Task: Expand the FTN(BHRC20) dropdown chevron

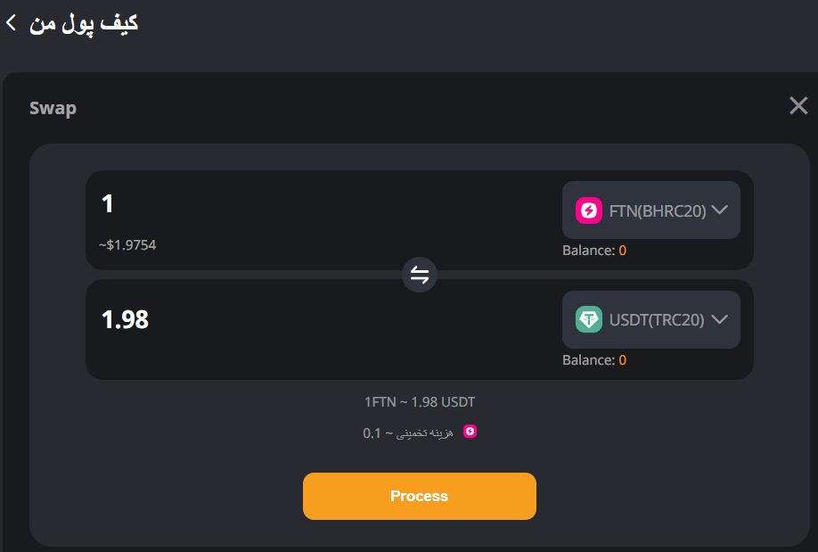Action: (x=721, y=210)
